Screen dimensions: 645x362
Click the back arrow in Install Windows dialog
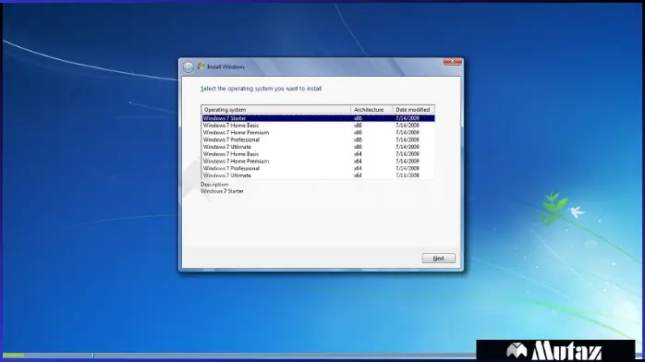coord(189,67)
